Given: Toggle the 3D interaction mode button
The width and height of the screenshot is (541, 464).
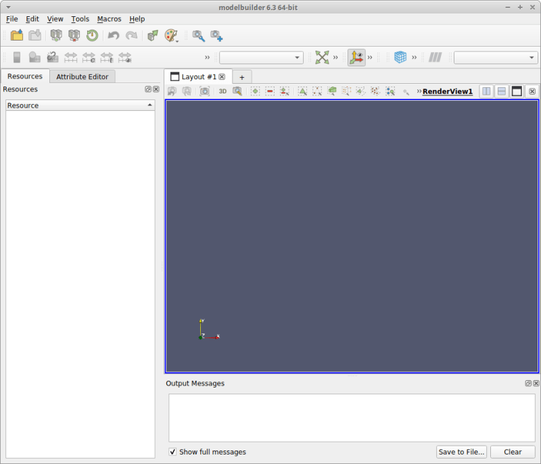Looking at the screenshot, I should 222,91.
